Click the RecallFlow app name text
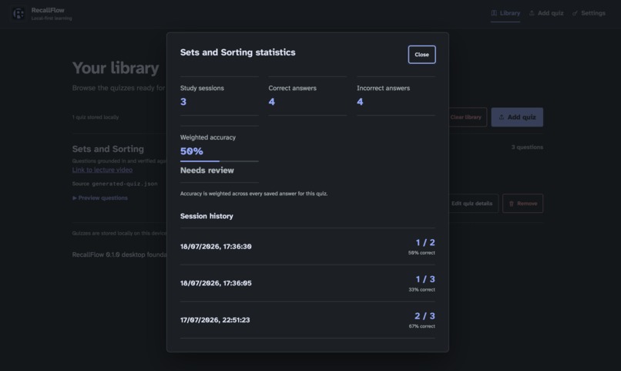This screenshot has width=621, height=371. (x=48, y=10)
